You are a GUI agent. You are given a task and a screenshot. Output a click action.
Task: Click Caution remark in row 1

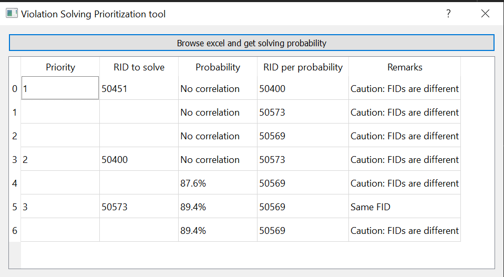(x=405, y=112)
